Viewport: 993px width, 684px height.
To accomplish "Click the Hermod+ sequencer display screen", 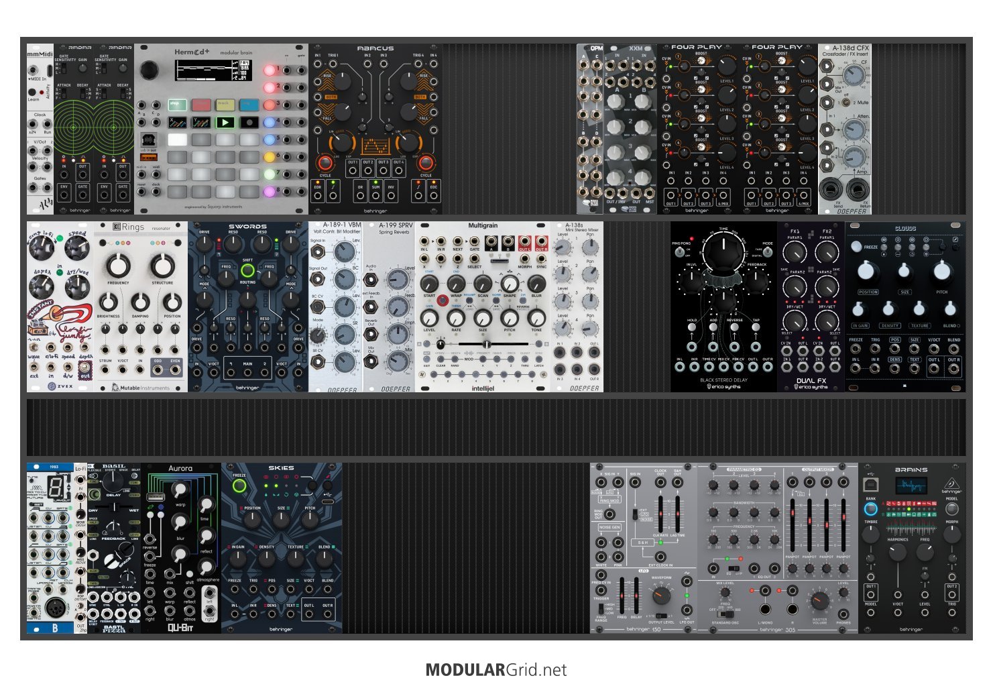I will pos(212,70).
